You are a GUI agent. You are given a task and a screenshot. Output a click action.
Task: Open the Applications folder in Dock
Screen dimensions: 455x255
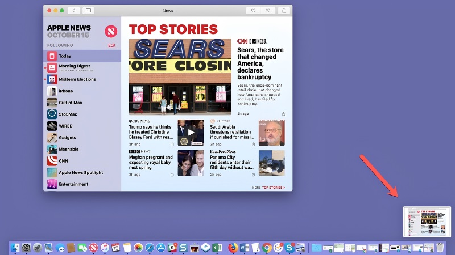click(316, 248)
